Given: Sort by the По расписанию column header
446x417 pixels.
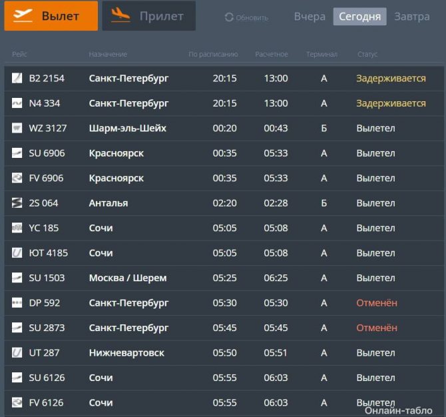Looking at the screenshot, I should (x=213, y=54).
